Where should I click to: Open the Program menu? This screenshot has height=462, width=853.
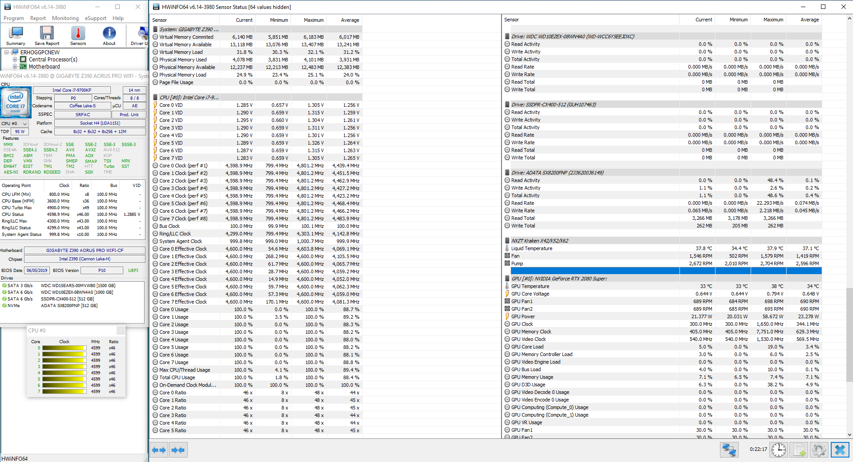pos(14,18)
